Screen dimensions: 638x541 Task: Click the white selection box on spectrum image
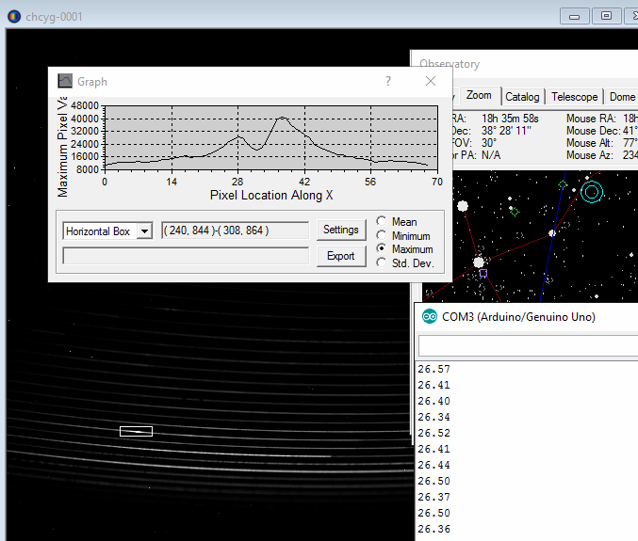(136, 431)
